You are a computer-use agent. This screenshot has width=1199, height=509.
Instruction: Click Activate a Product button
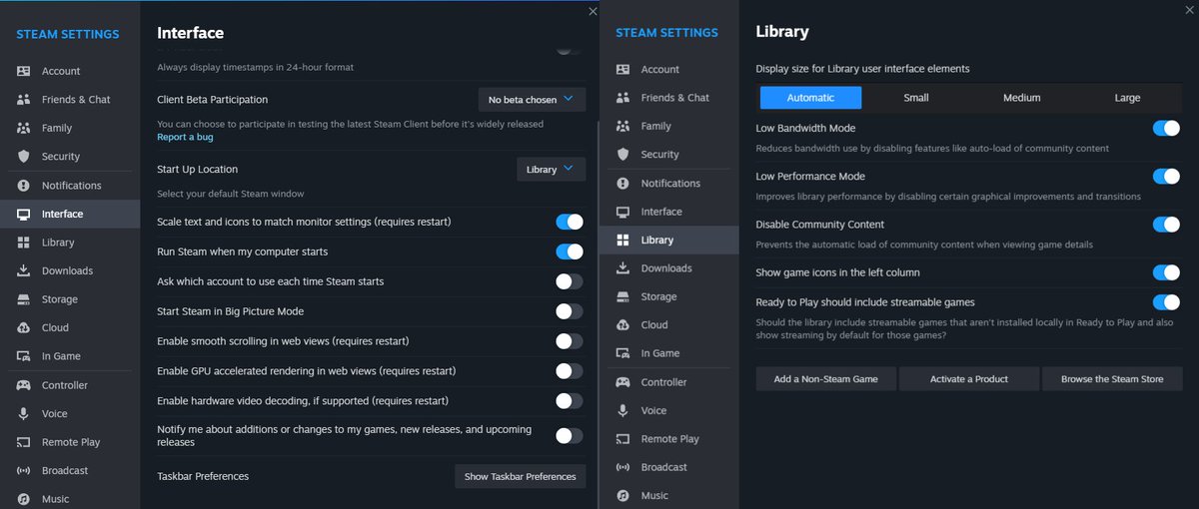click(969, 379)
